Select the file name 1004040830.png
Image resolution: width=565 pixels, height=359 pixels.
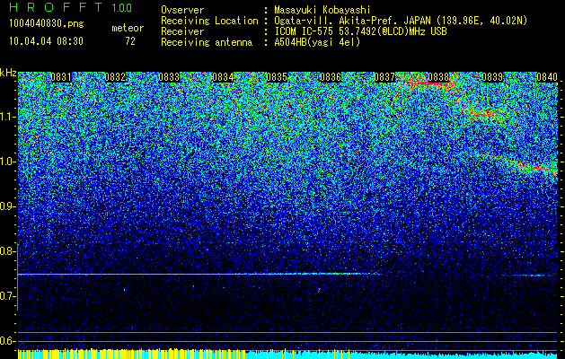click(47, 23)
